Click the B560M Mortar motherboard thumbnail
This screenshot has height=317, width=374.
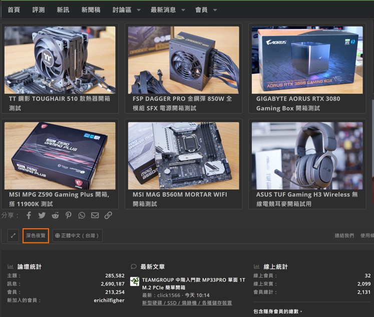pyautogui.click(x=183, y=156)
